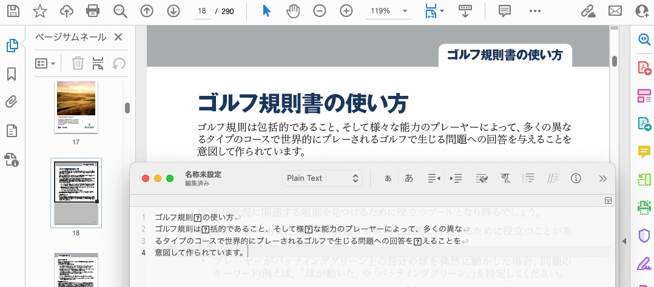This screenshot has width=654, height=287.
Task: Open the document inspector info icon
Action: pos(576,178)
